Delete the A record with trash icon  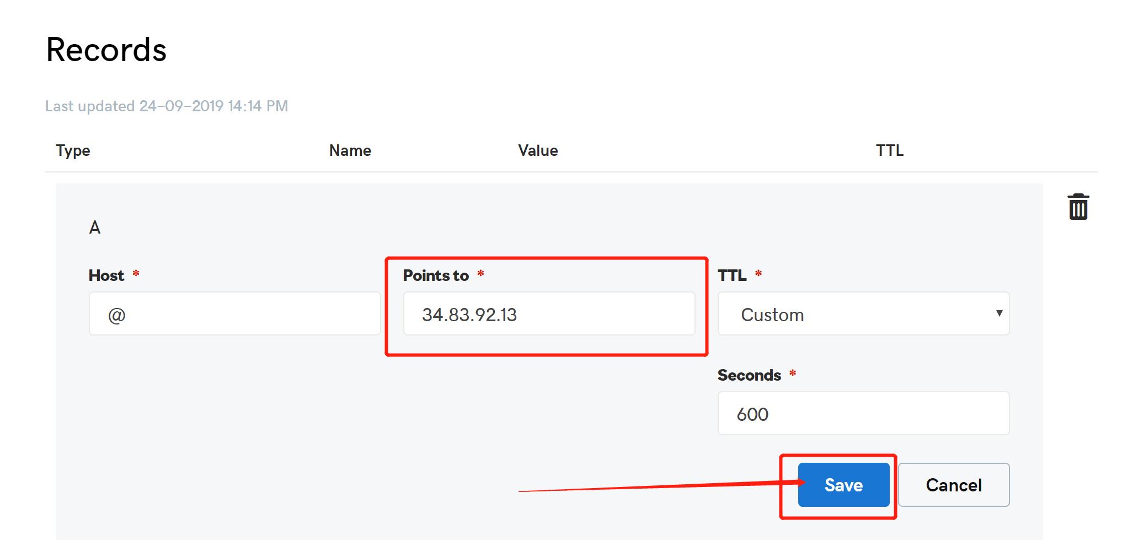pos(1078,207)
